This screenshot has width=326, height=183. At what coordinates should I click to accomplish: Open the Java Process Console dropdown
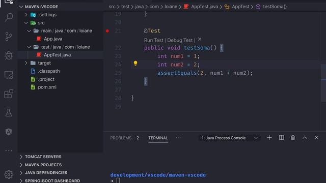[x=230, y=138]
